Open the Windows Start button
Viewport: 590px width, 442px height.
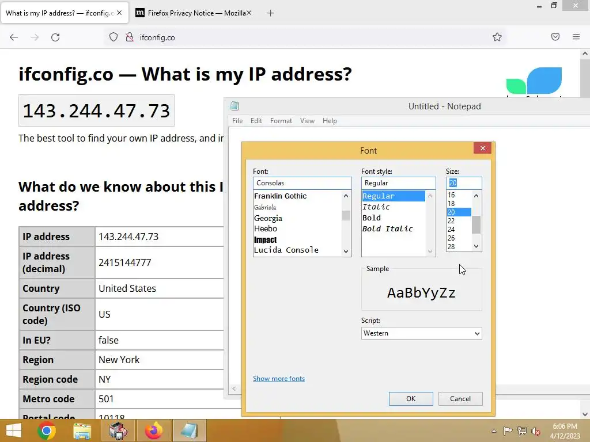(x=14, y=430)
